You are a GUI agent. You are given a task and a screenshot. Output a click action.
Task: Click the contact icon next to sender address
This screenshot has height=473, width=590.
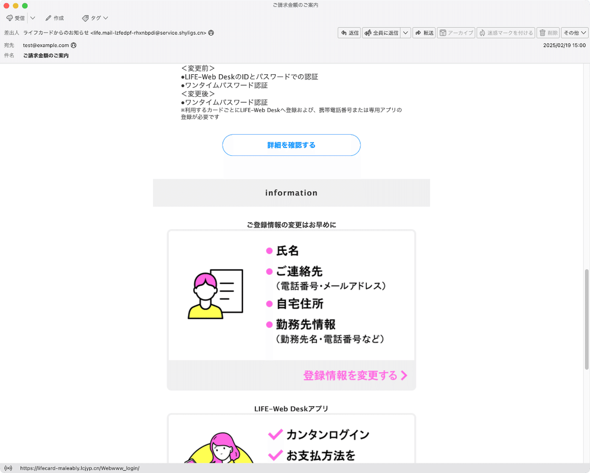pos(211,33)
